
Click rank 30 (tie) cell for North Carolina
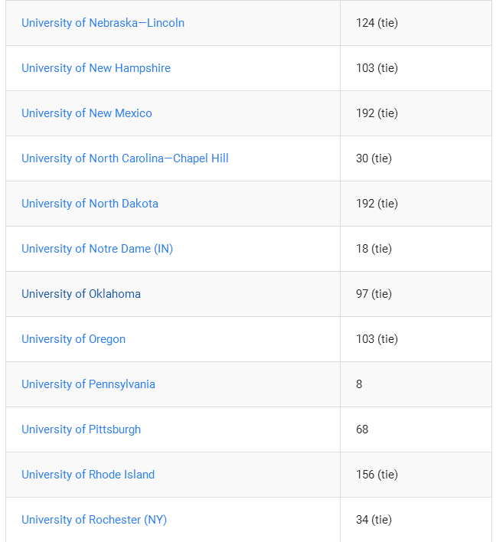coord(416,158)
